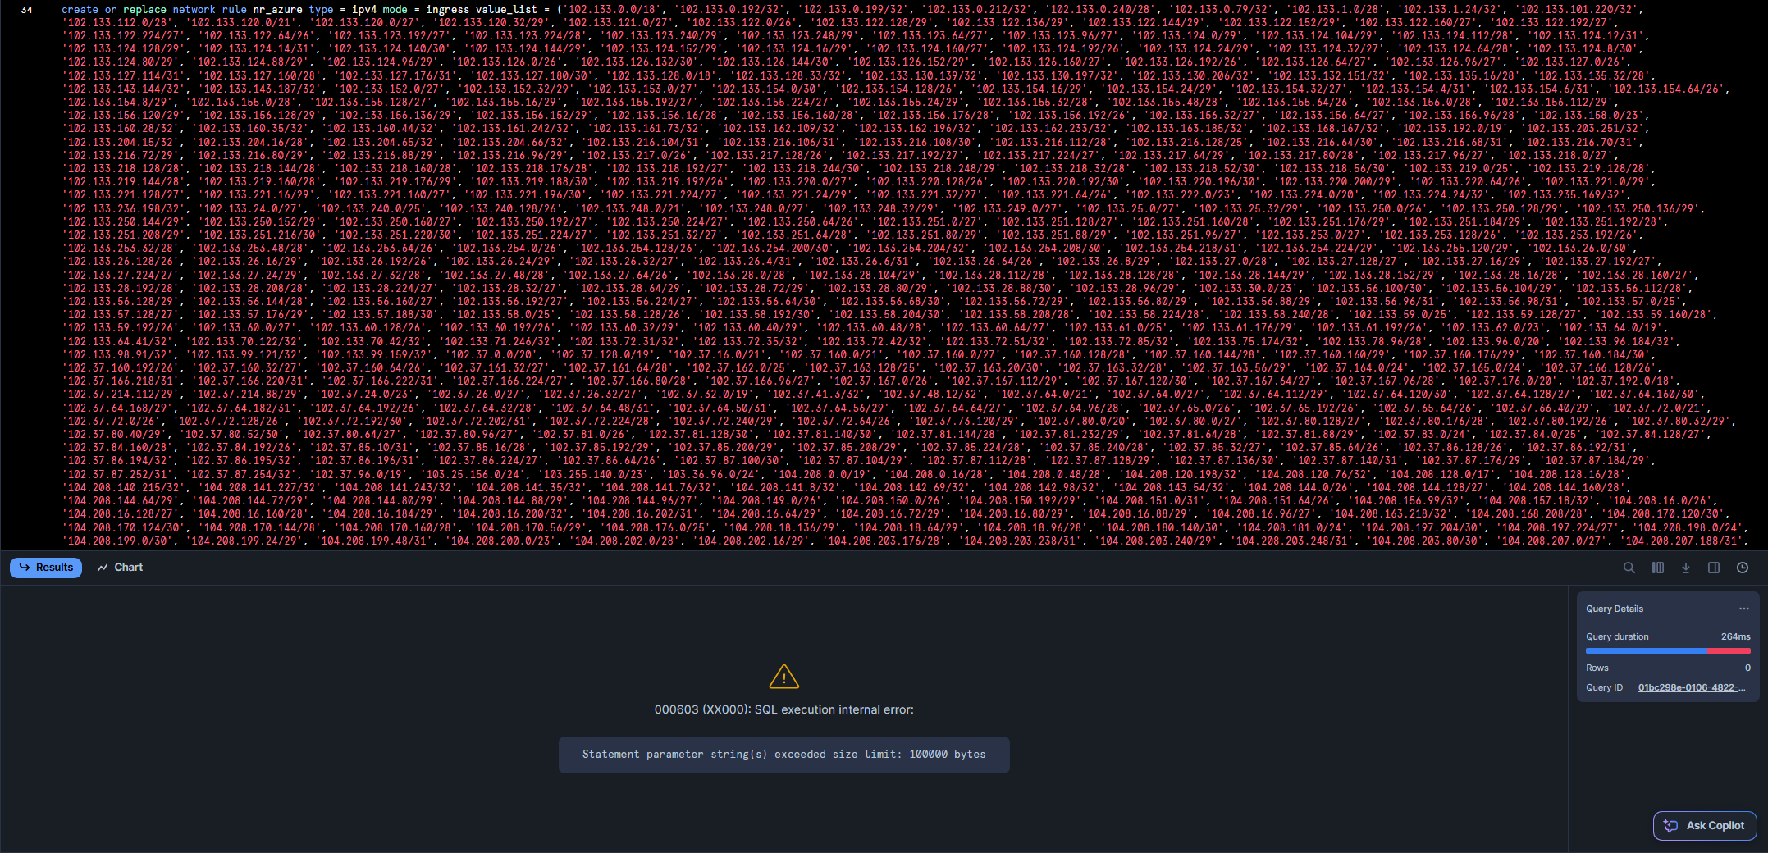Click the Query duration progress bar
The width and height of the screenshot is (1768, 853).
(x=1667, y=651)
